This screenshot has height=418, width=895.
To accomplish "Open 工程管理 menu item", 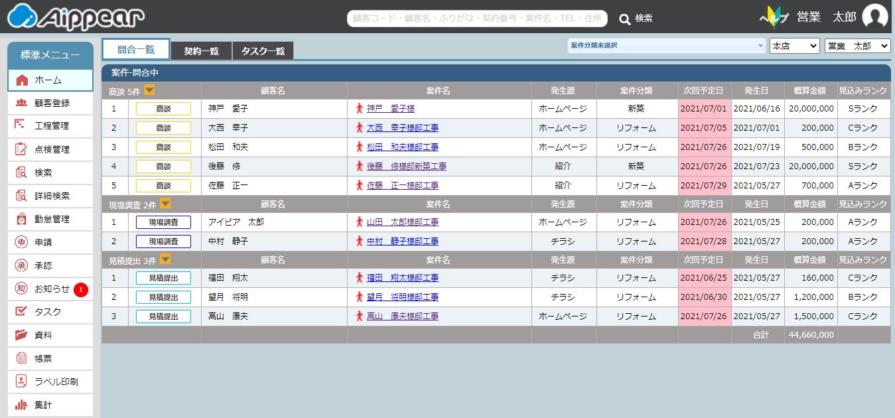I will click(50, 125).
